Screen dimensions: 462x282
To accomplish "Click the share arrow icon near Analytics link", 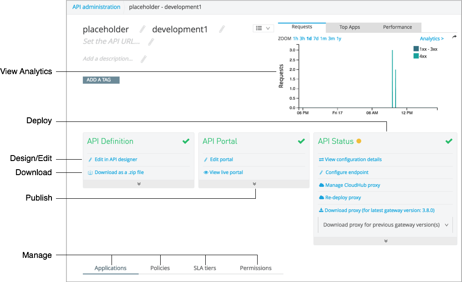I will pos(454,36).
